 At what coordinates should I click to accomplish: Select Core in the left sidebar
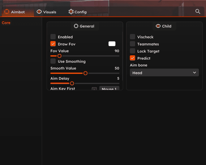point(6,23)
